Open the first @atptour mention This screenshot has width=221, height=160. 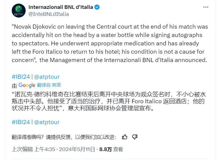point(47,77)
